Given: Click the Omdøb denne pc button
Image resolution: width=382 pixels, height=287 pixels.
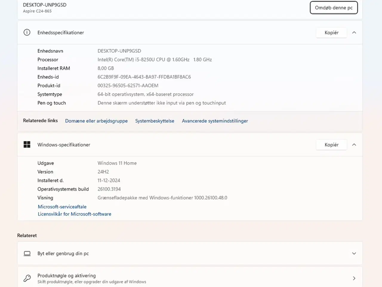Looking at the screenshot, I should pos(334,8).
